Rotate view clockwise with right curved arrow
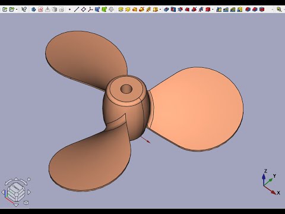This screenshot has width=285, height=214. tap(23, 182)
